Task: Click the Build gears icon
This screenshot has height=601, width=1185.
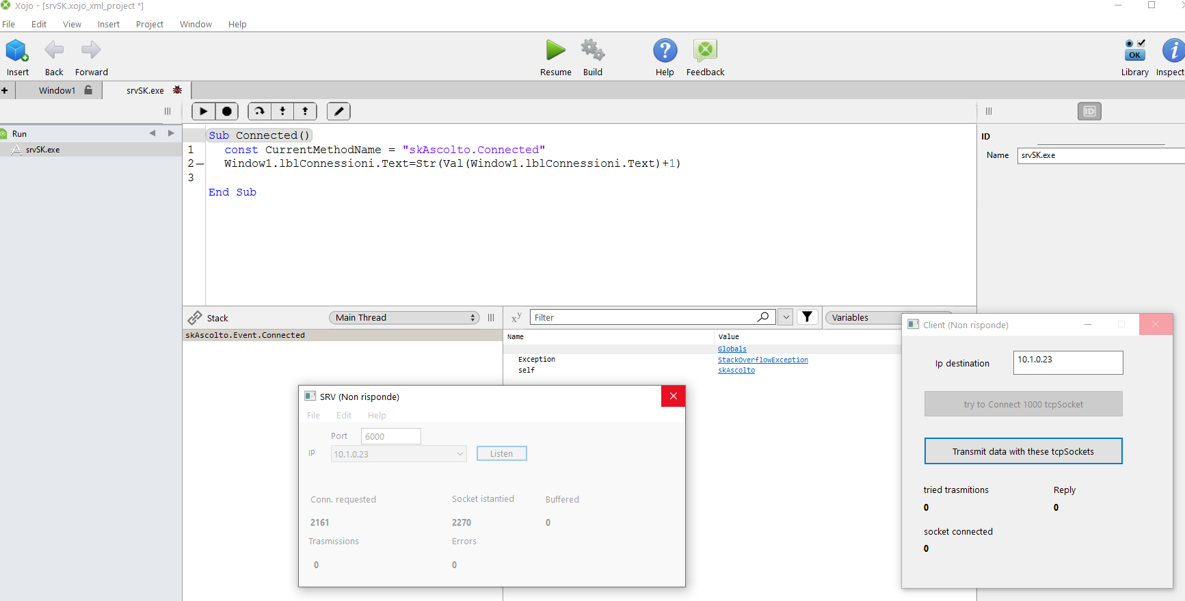Action: coord(593,50)
